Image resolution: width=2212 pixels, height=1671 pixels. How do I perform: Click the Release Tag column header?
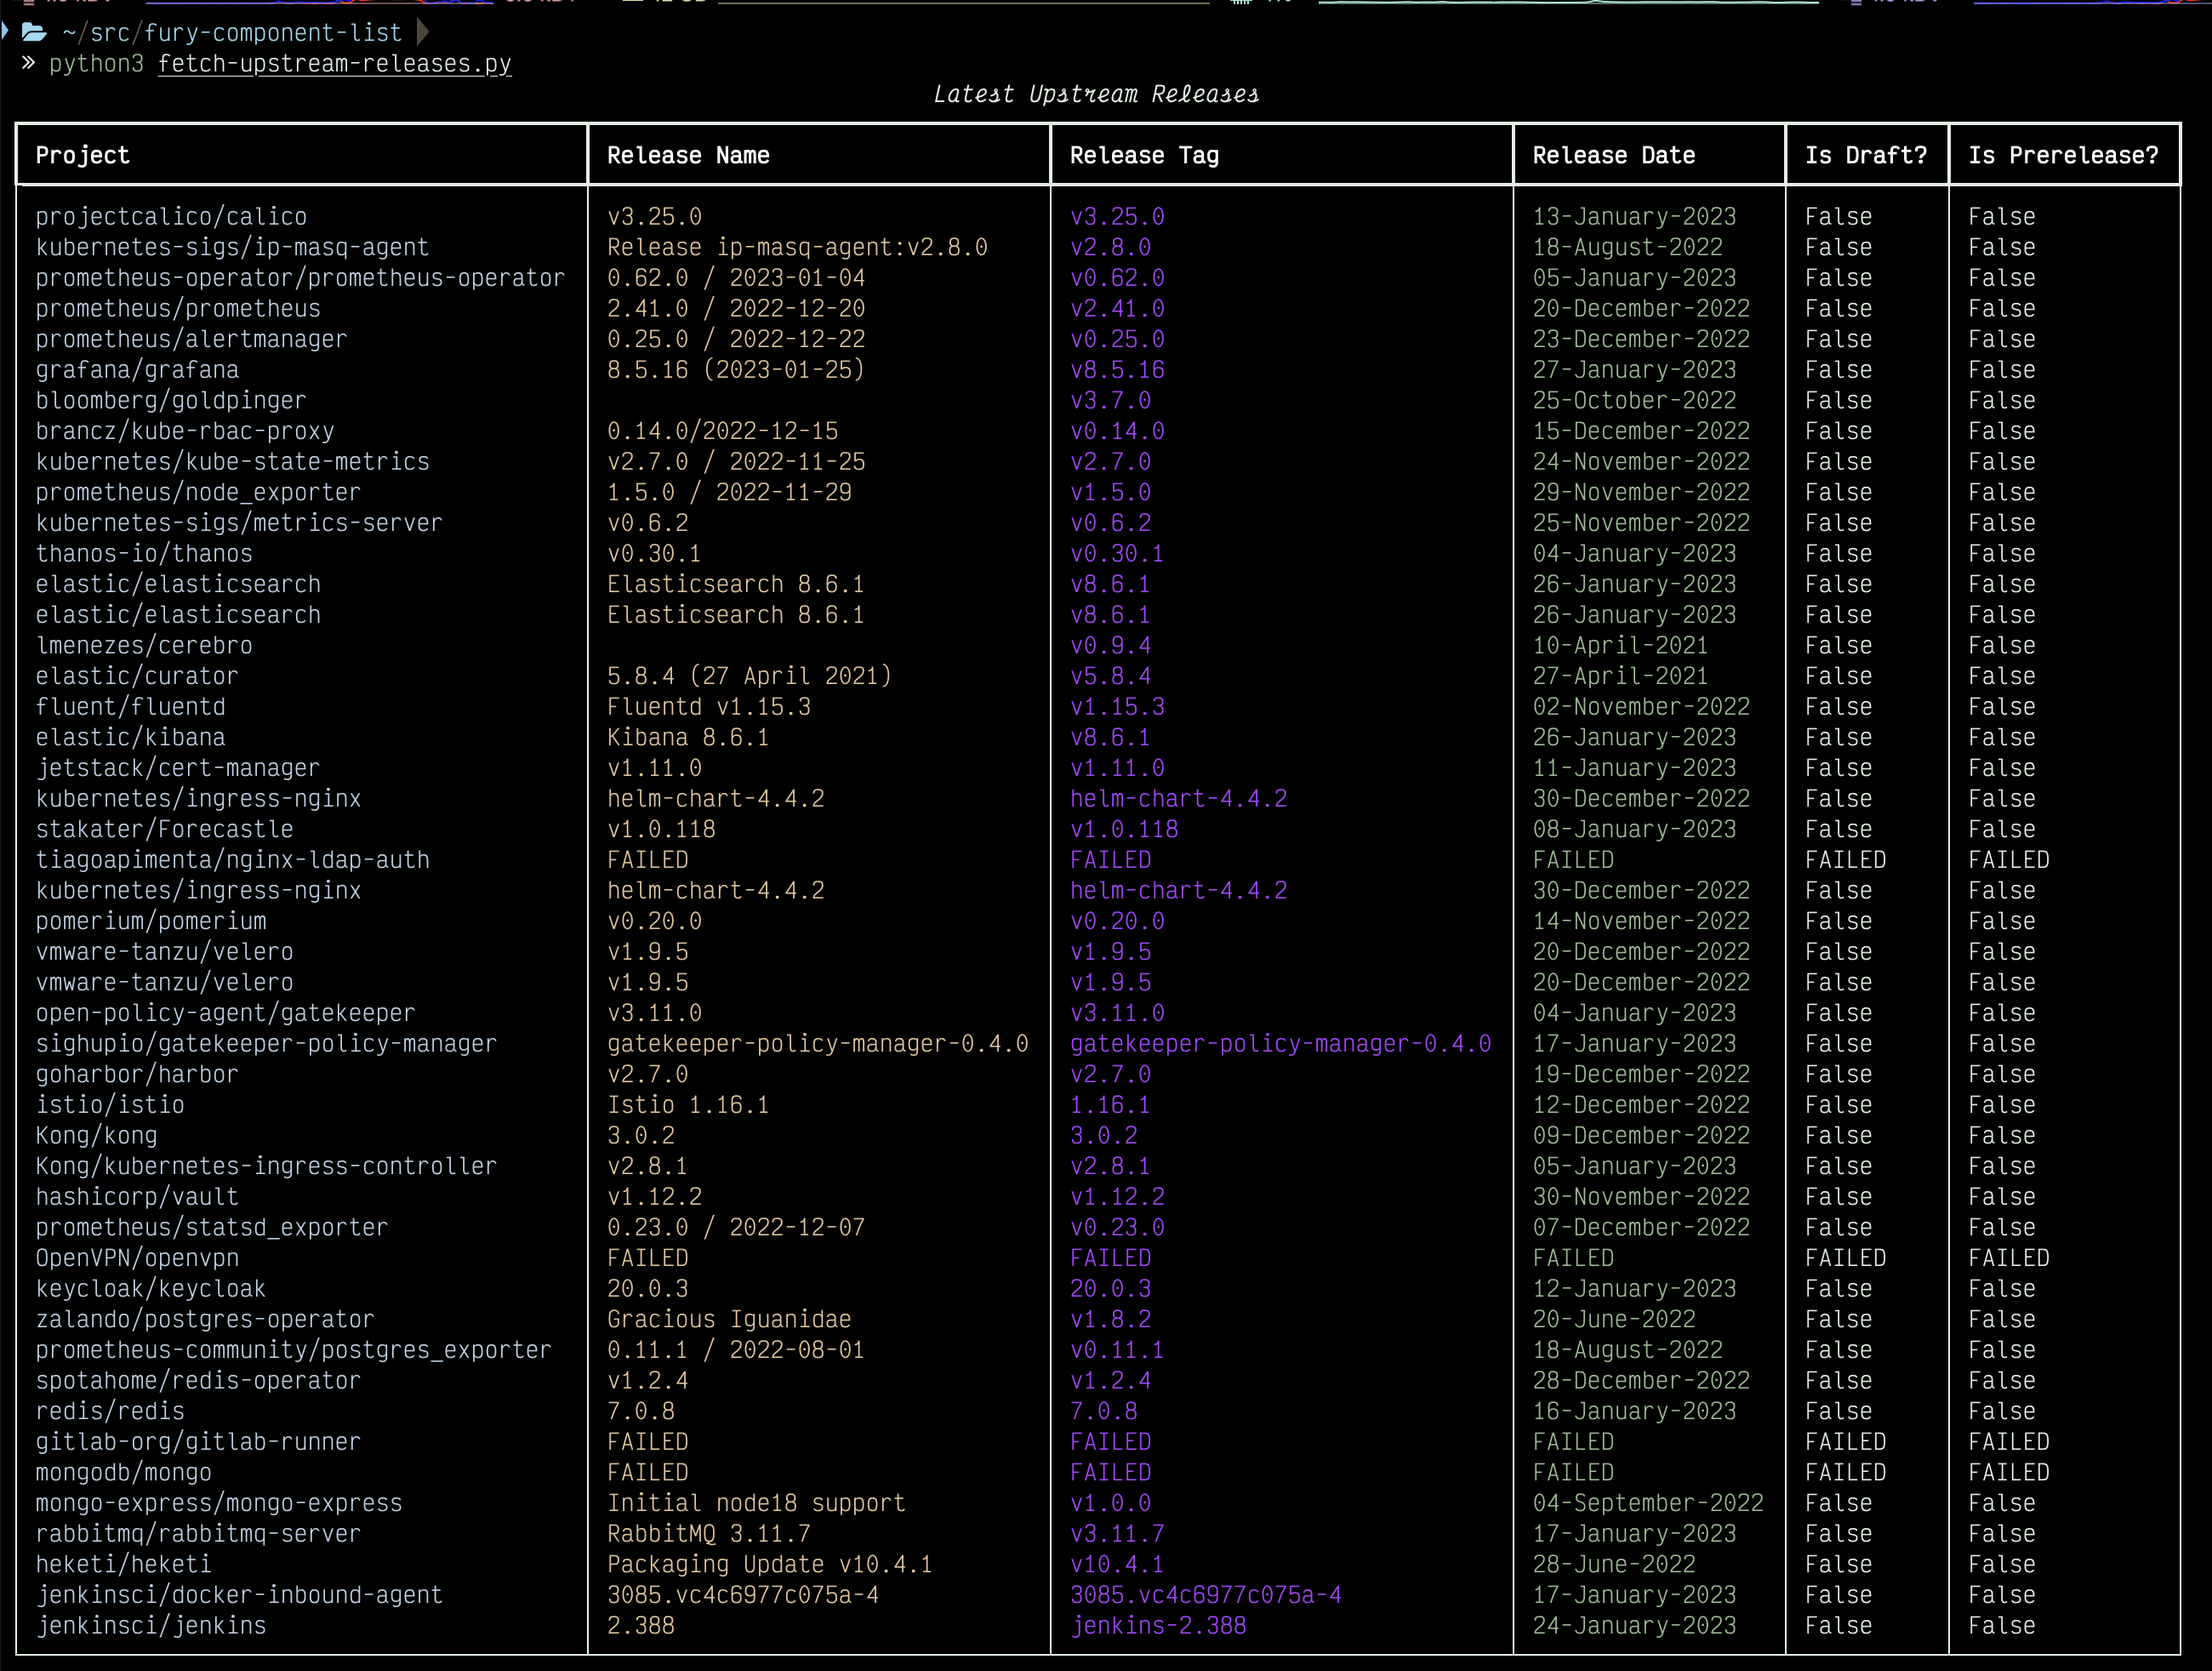pos(1144,155)
